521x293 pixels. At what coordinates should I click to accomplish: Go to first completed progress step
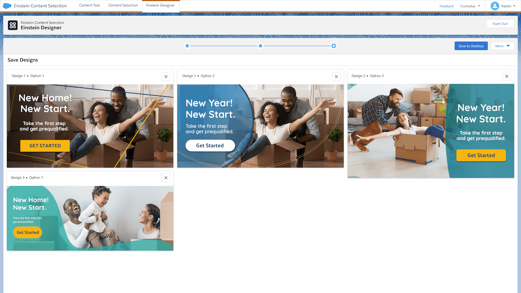coord(187,46)
